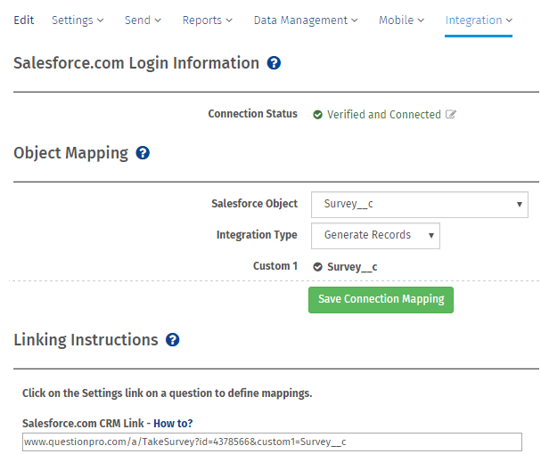Screen dimensions: 541x462
Task: Click Save Connection Mapping button
Action: (x=381, y=300)
